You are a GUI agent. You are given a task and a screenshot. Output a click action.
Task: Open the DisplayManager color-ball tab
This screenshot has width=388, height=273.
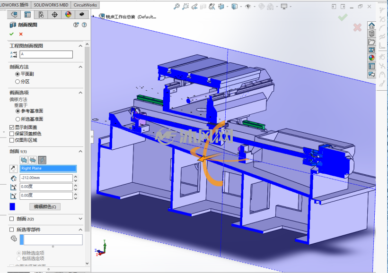coord(68,15)
